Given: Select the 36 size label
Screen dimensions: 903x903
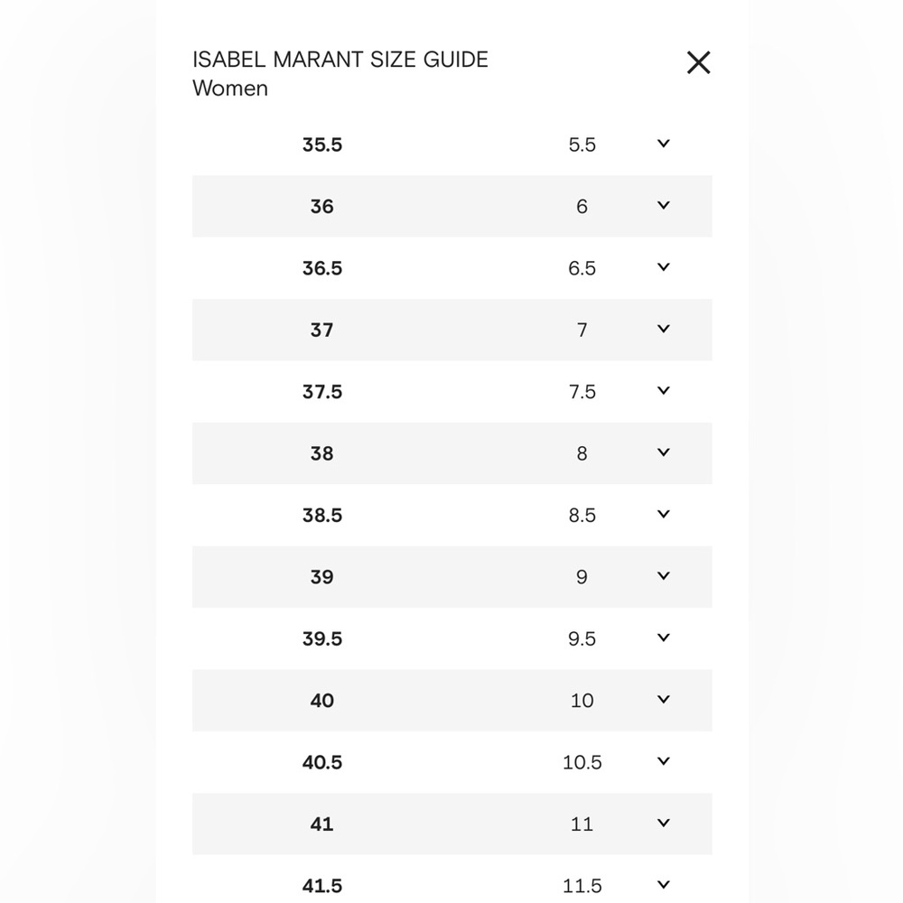Looking at the screenshot, I should 322,207.
